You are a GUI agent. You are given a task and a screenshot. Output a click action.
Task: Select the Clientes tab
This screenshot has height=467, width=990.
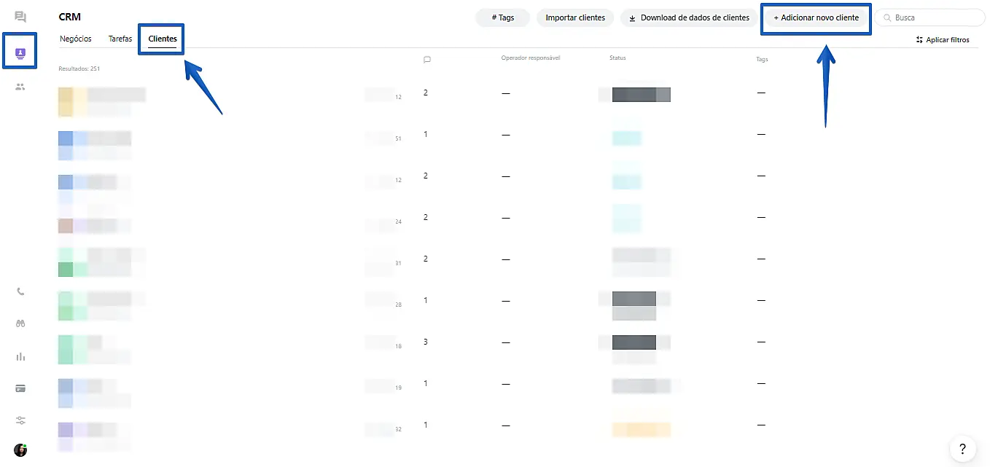(163, 39)
